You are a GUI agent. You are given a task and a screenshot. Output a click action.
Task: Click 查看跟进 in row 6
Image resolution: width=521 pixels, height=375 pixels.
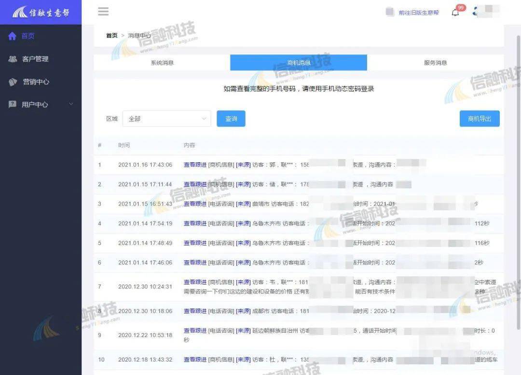[195, 263]
